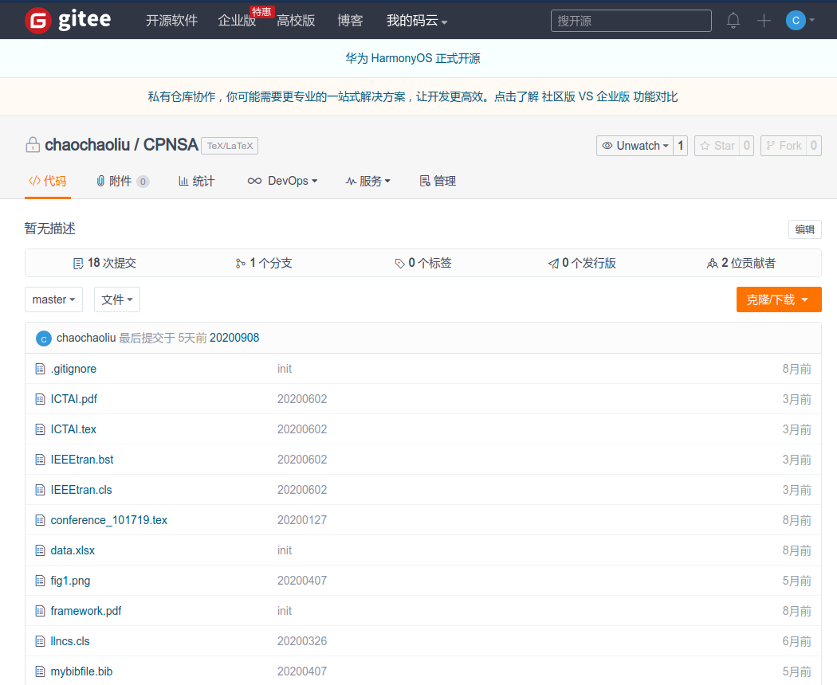The height and width of the screenshot is (685, 837).
Task: Open the notifications bell icon
Action: click(733, 21)
